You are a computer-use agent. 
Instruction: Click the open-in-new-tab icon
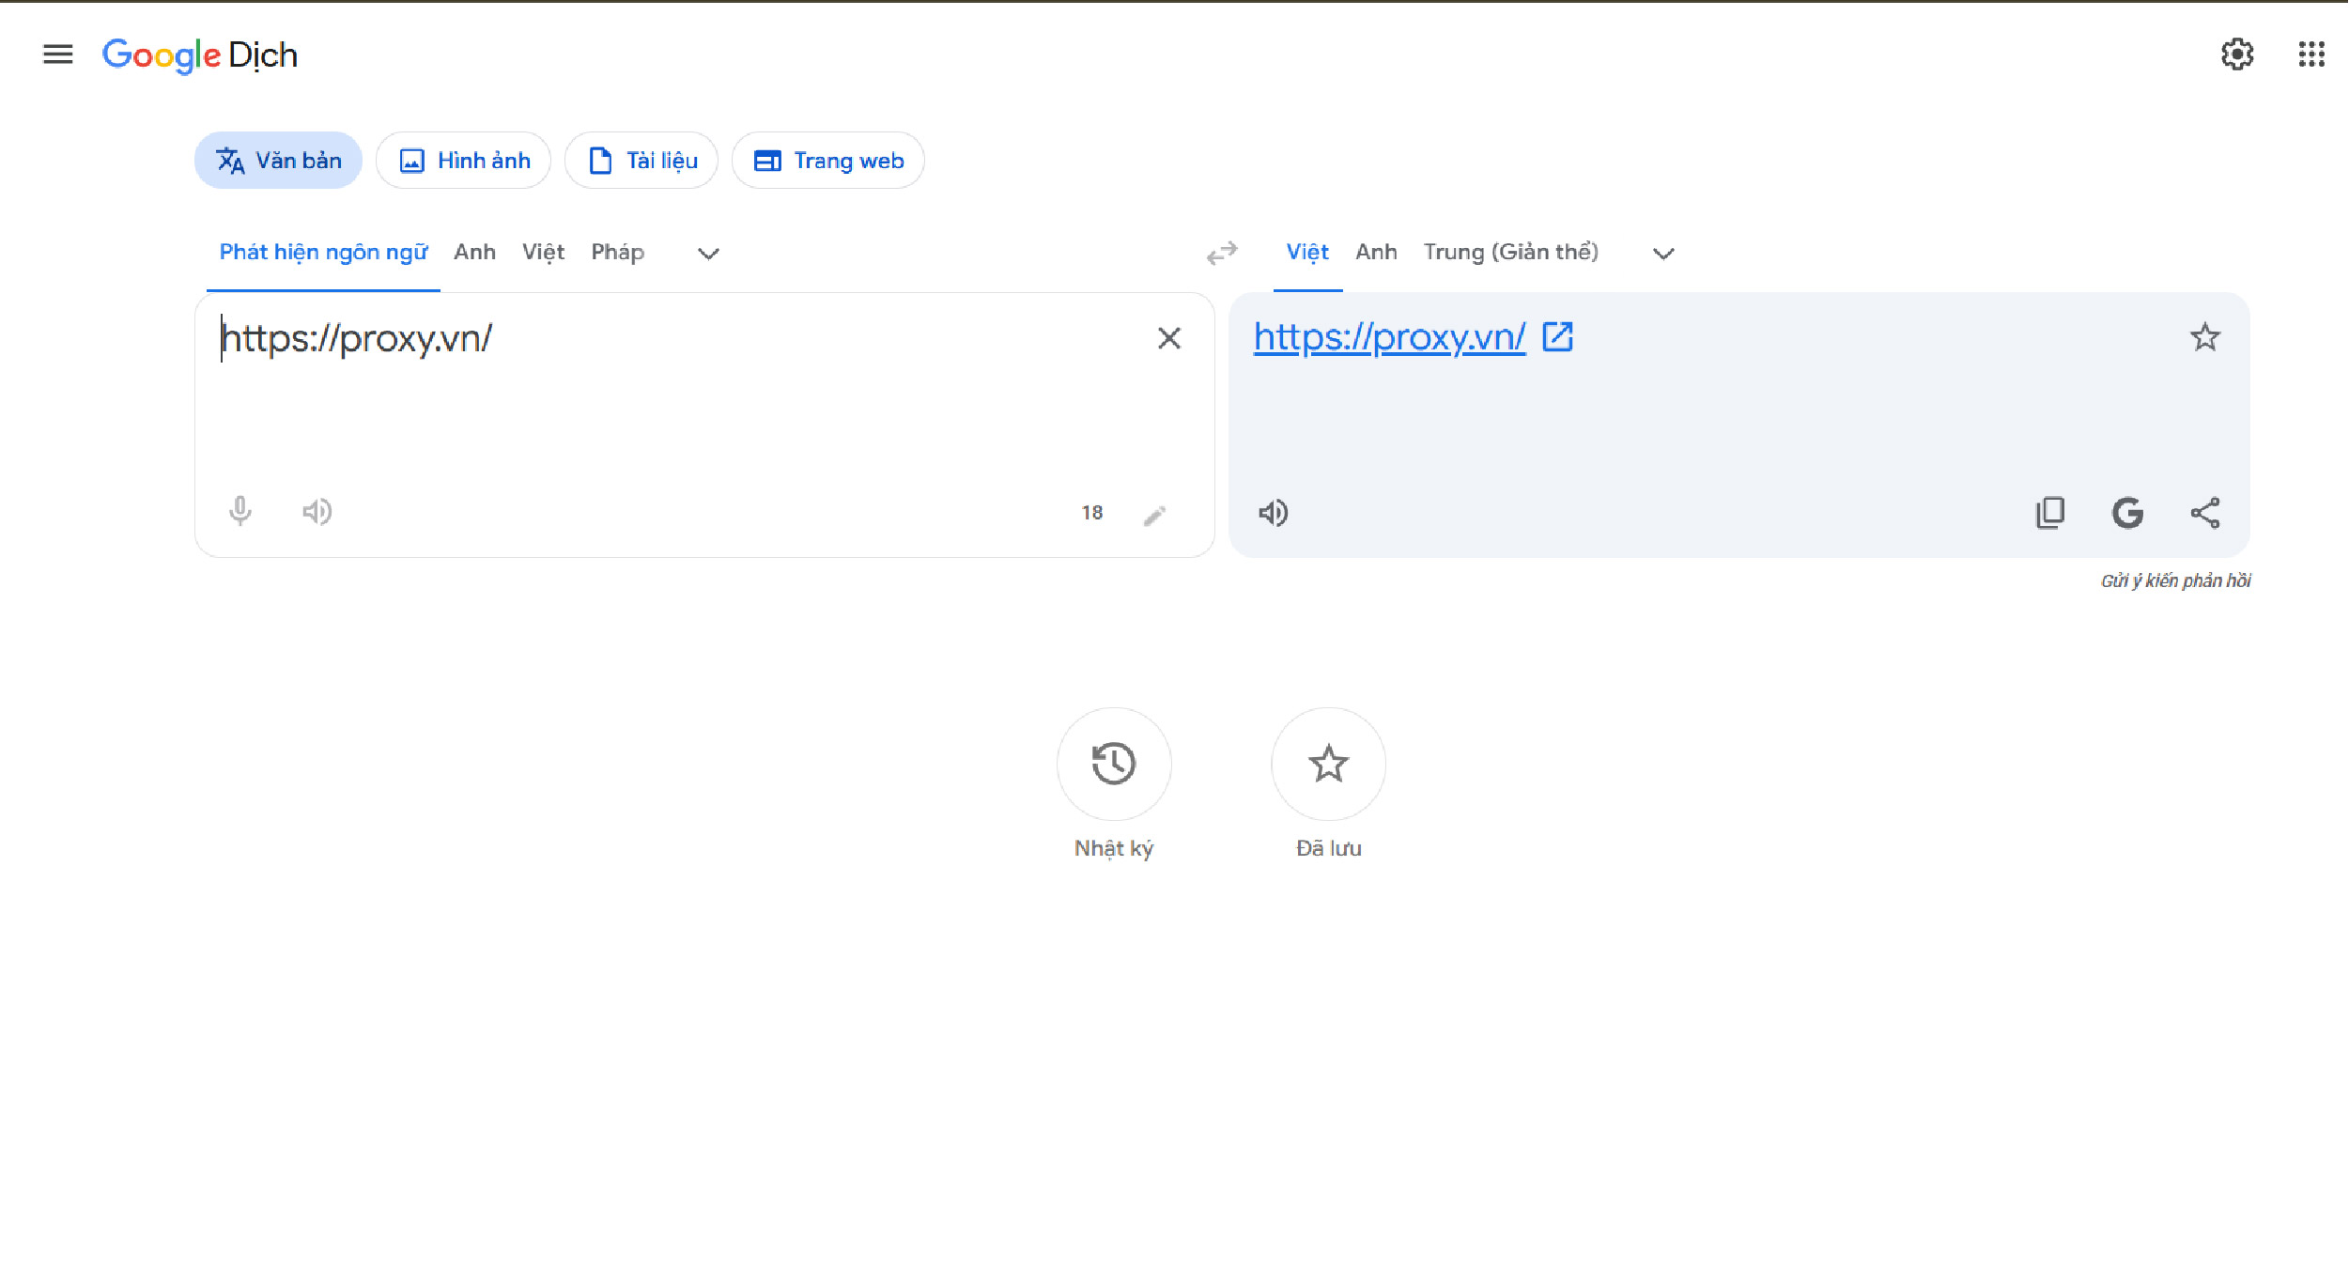1558,336
